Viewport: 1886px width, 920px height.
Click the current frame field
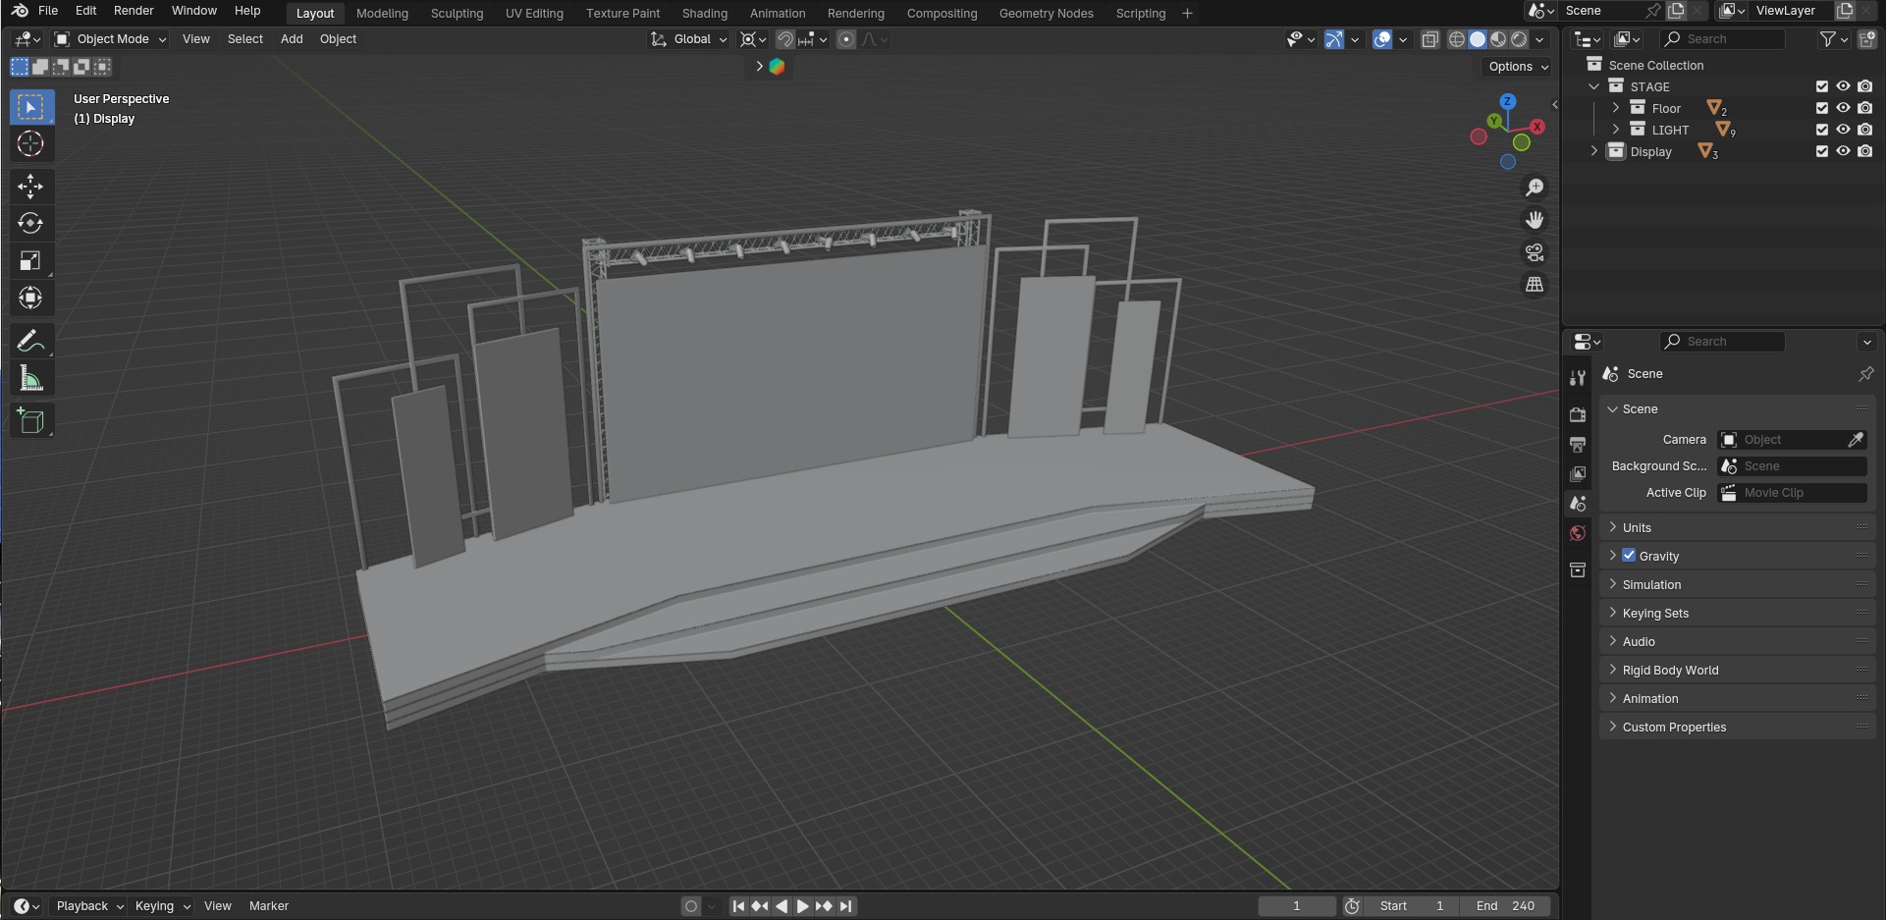[1297, 906]
